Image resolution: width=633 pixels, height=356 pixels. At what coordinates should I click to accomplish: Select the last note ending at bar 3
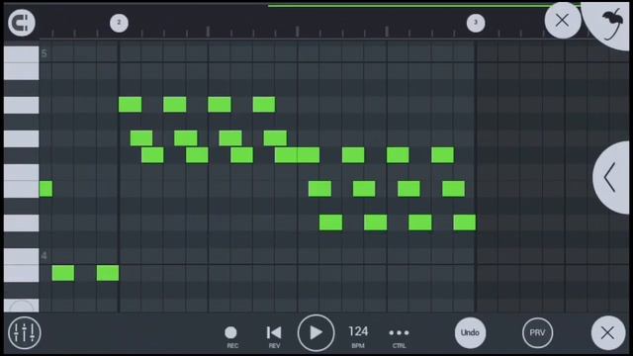click(465, 222)
